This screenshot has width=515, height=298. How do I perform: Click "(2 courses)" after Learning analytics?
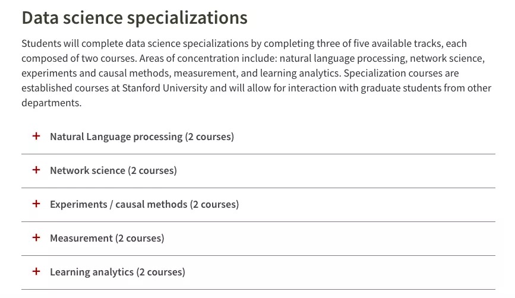160,272
